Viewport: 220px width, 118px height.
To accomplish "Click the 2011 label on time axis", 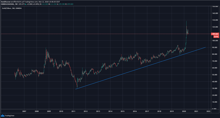I will [x=73, y=111].
